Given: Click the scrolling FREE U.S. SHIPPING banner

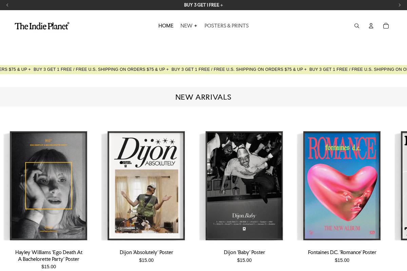Looking at the screenshot, I should click(203, 69).
